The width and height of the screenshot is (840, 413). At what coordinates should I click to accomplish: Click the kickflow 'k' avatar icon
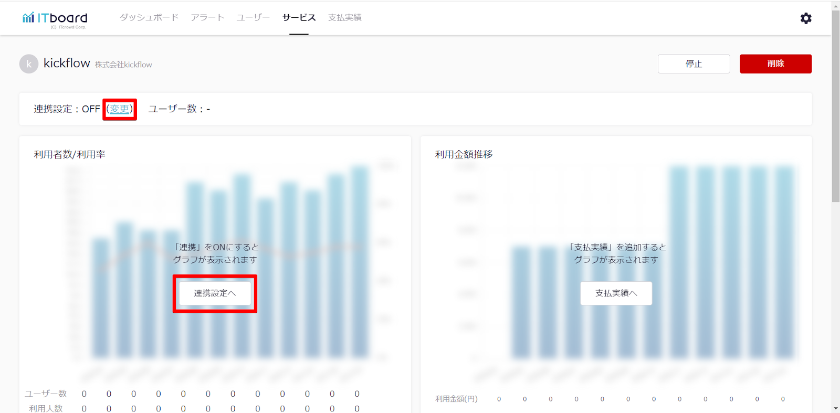pyautogui.click(x=29, y=64)
